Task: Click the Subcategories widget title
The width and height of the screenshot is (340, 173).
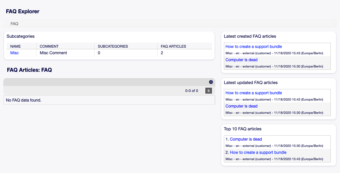Action: (21, 36)
